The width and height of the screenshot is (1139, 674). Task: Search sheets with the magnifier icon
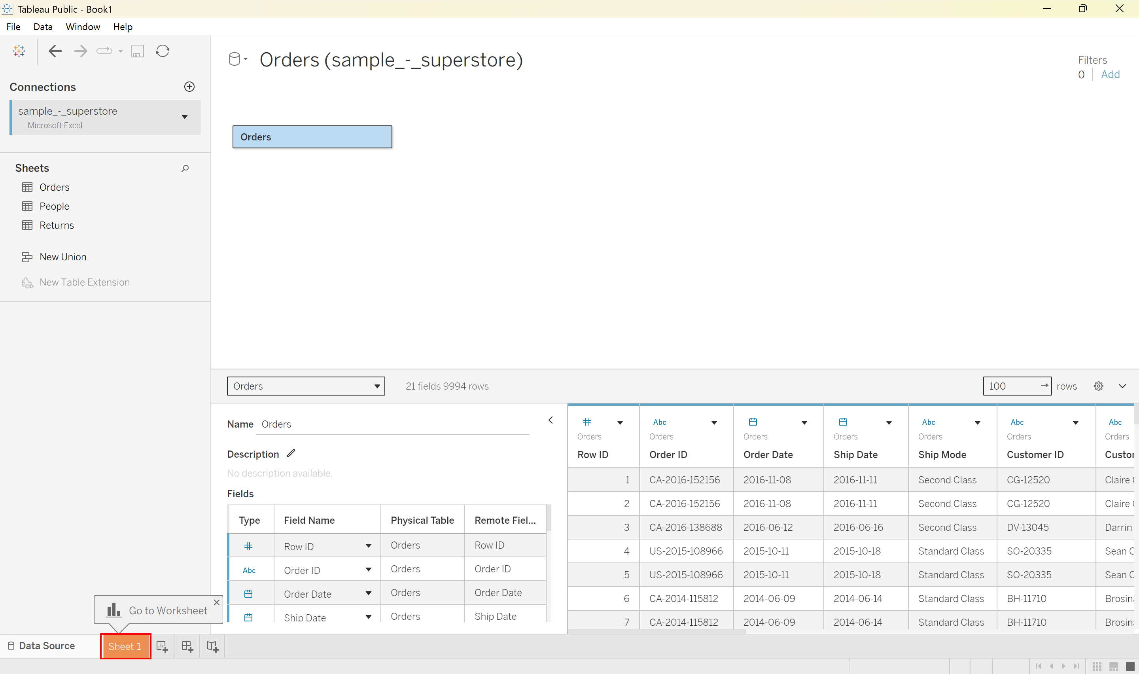185,168
